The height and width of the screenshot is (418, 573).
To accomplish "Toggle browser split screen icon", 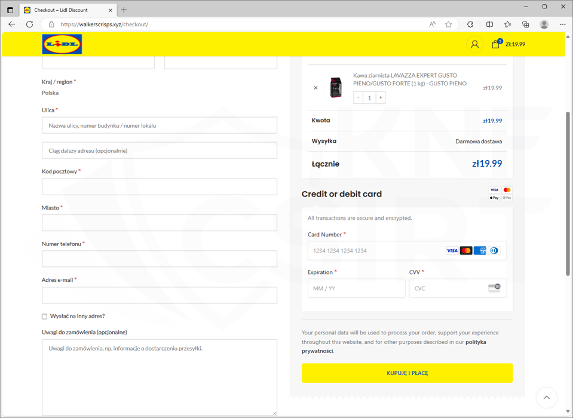I will [489, 24].
